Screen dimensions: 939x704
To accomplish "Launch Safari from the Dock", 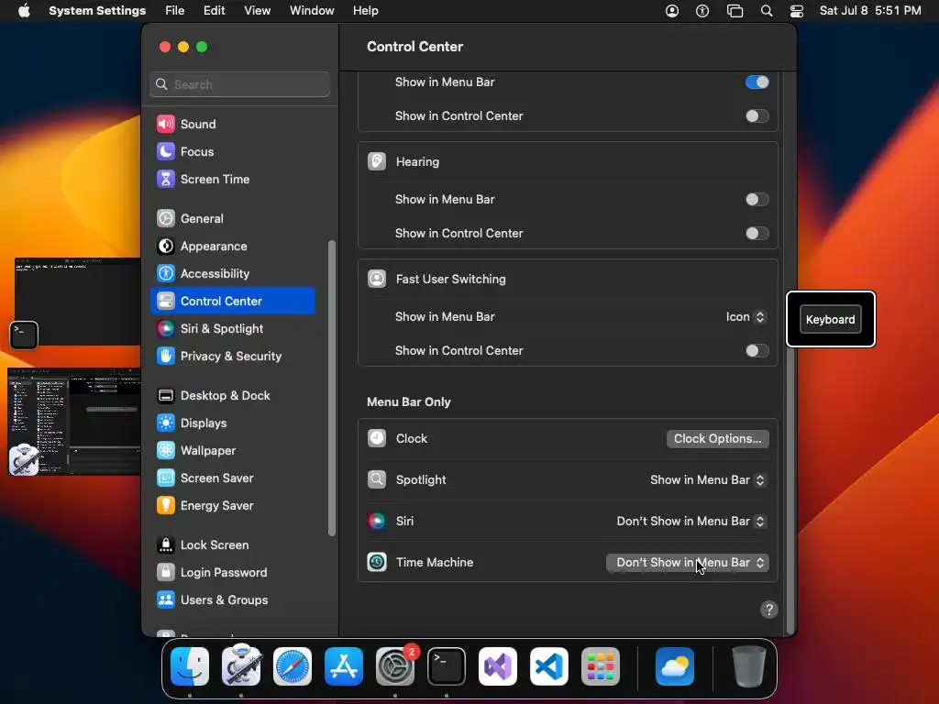I will (293, 666).
